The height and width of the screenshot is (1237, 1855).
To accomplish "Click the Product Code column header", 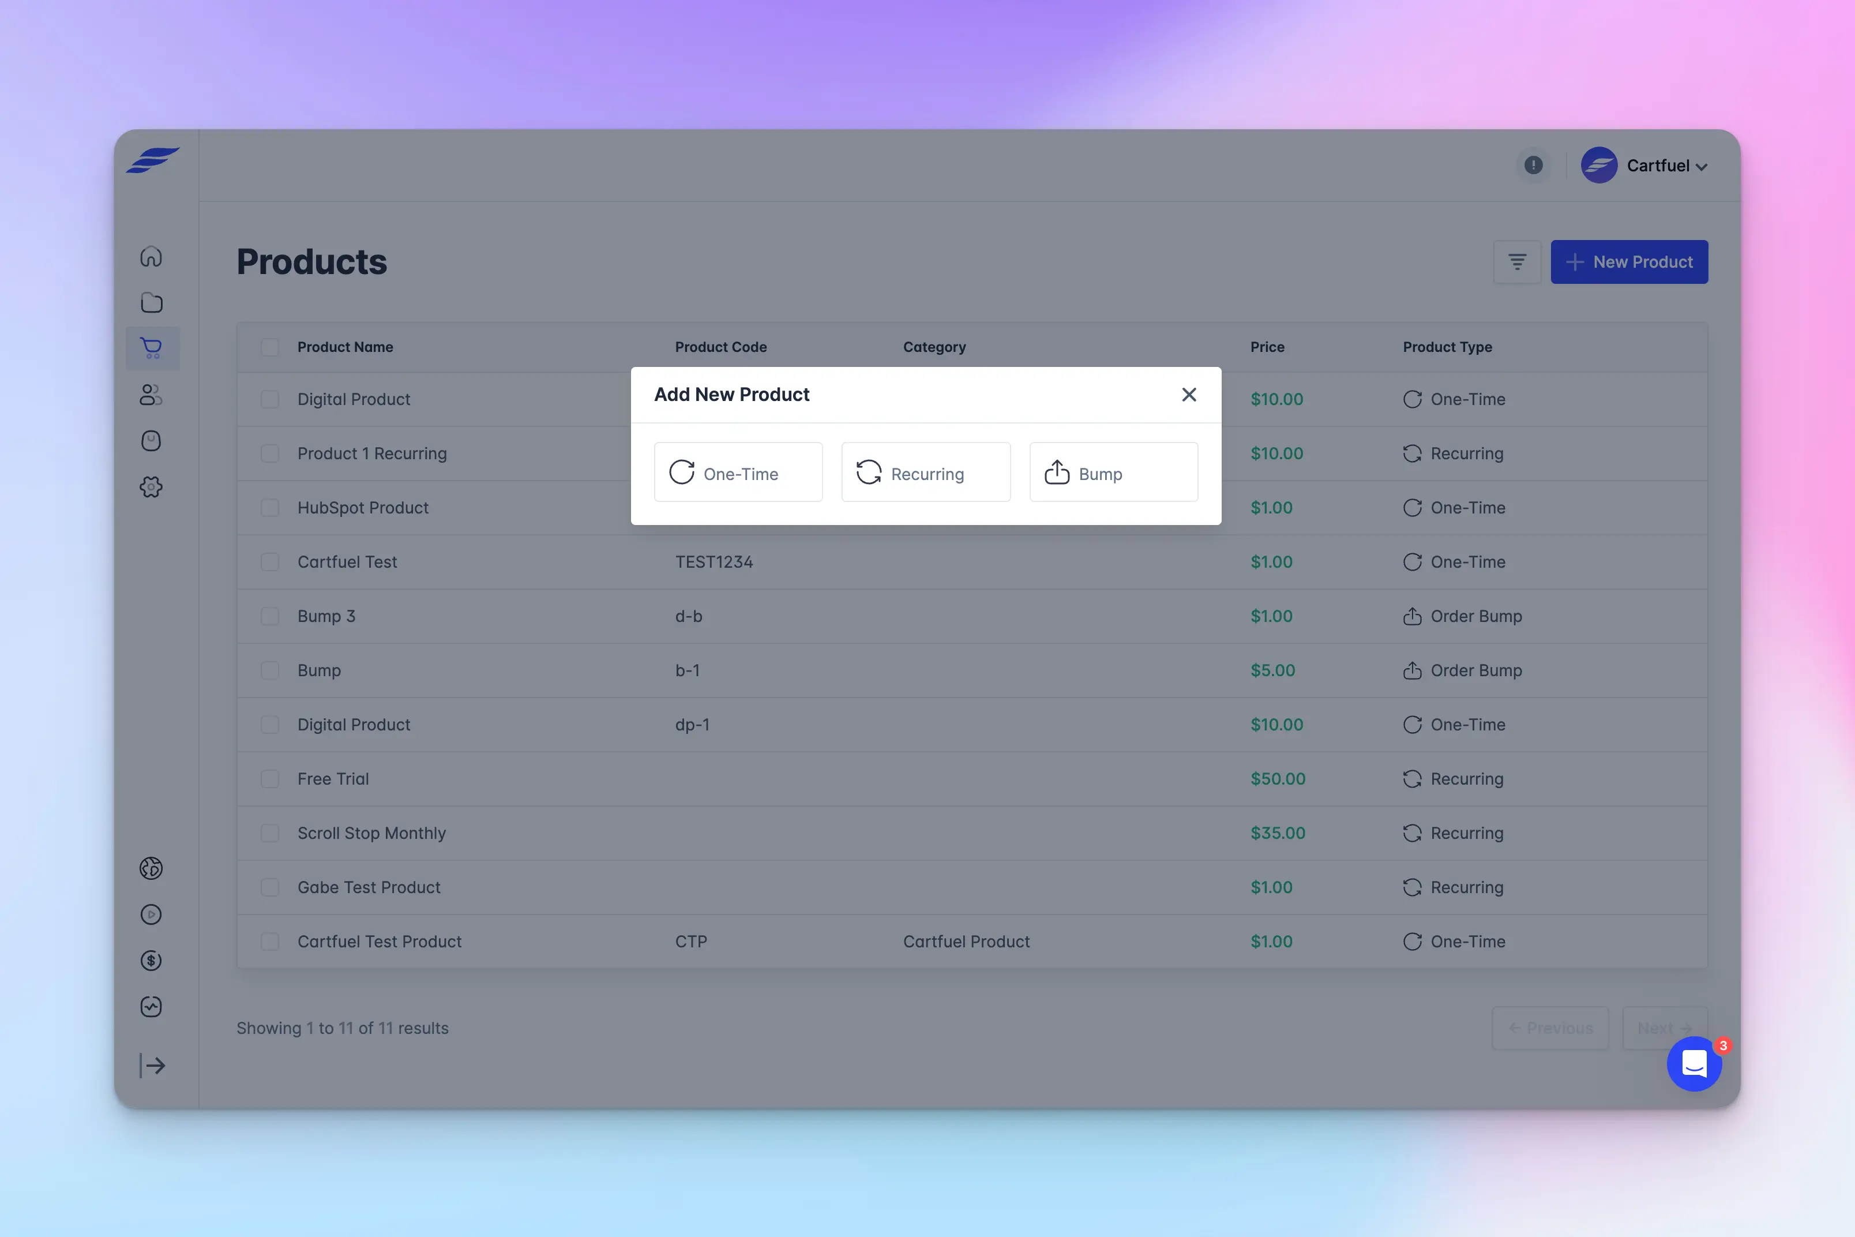I will 721,347.
